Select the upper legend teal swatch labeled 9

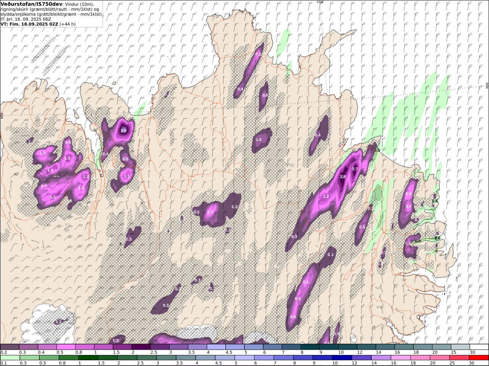(x=329, y=347)
